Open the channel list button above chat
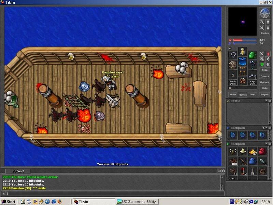Screen dimensions: 273x205 click(219, 171)
